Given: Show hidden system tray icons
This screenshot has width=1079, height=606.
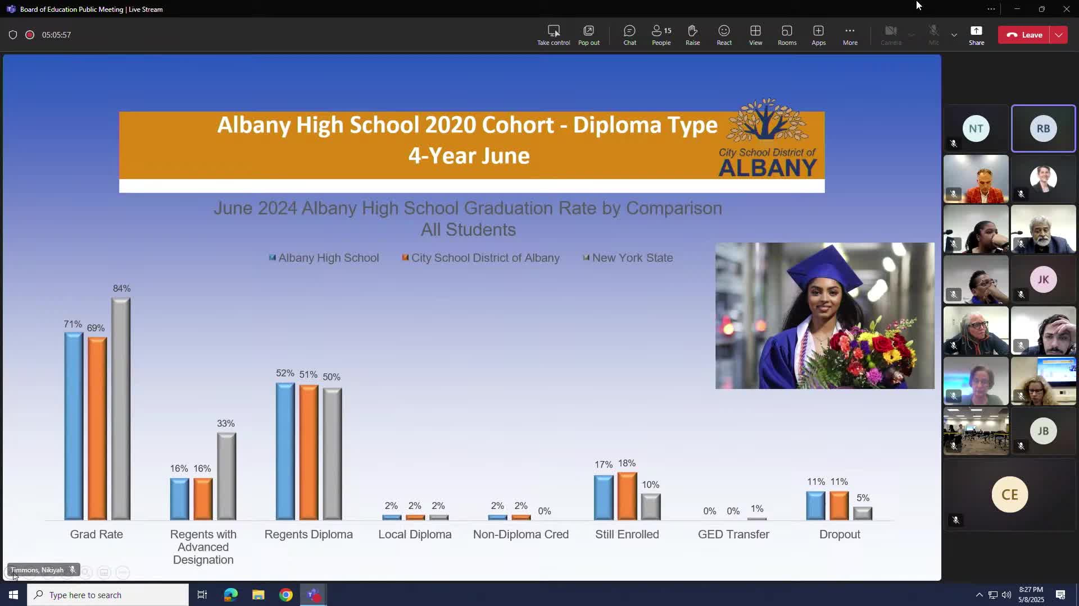Looking at the screenshot, I should click(x=979, y=595).
